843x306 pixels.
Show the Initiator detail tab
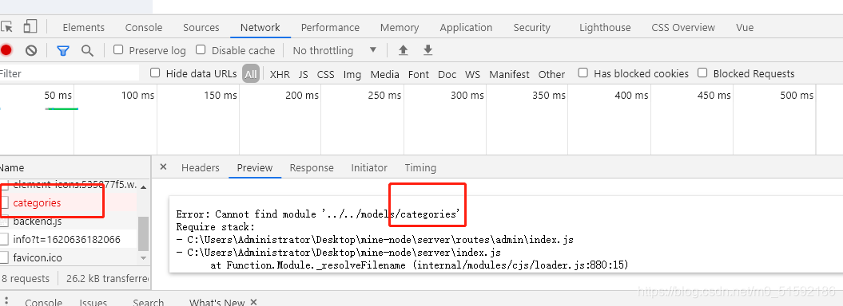click(x=369, y=167)
